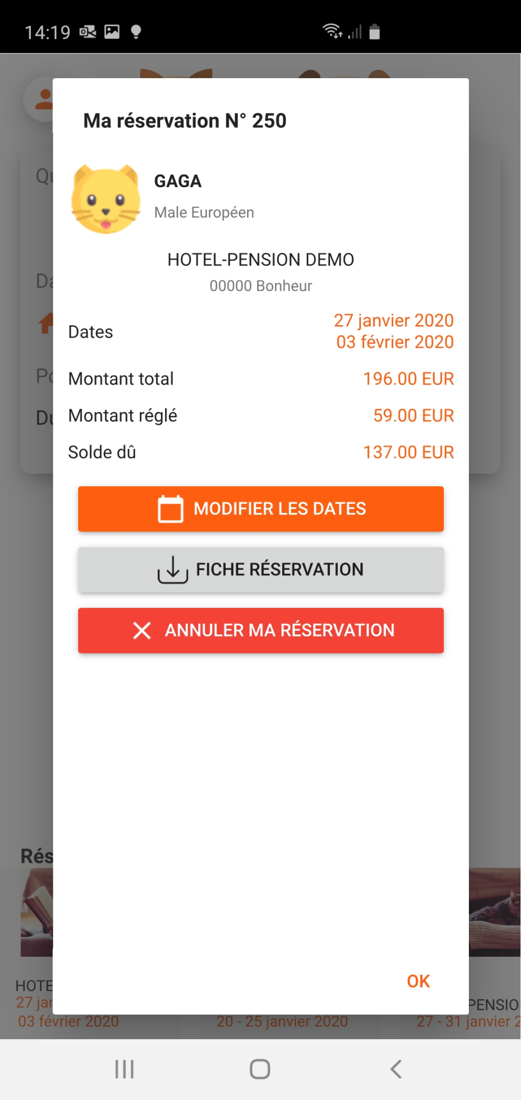Tap the GAGA cat avatar icon

[x=106, y=199]
